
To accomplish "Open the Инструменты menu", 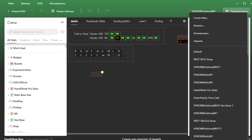I will coord(57,3).
